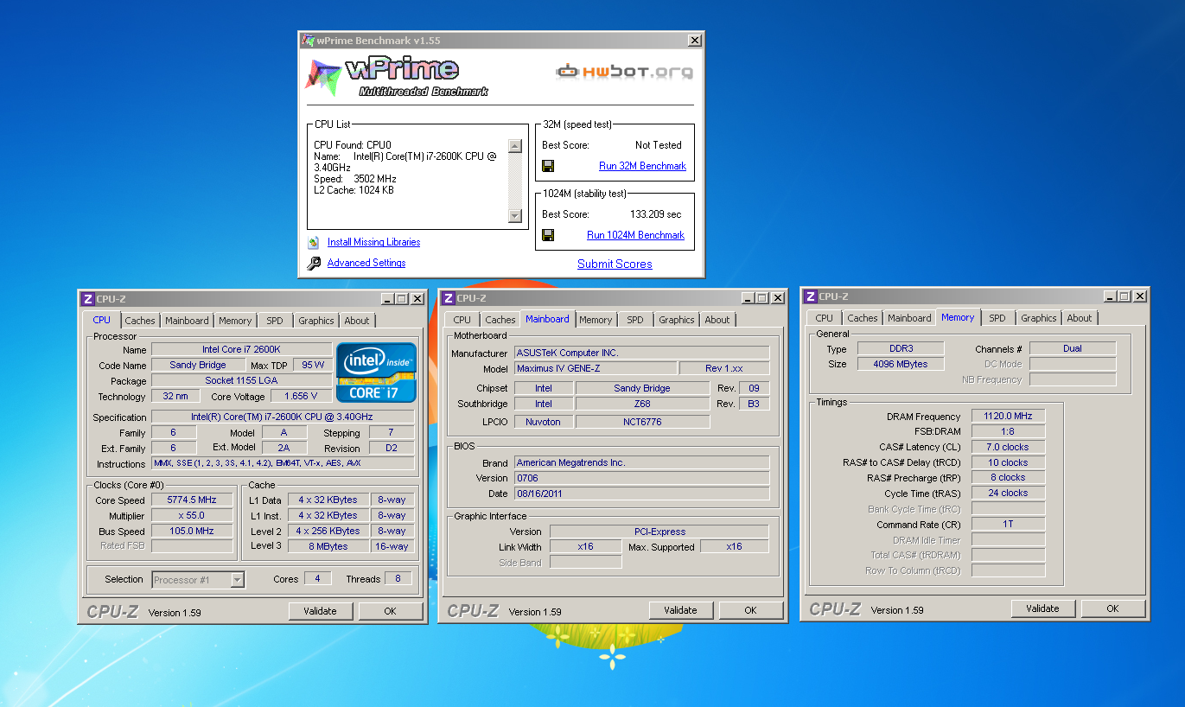Click the wrench icon beside Advanced Settings
Viewport: 1185px width, 707px height.
[x=313, y=263]
